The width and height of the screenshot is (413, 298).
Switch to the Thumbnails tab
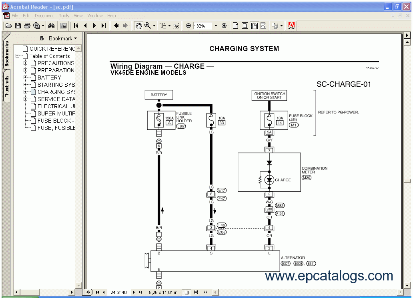click(x=7, y=87)
